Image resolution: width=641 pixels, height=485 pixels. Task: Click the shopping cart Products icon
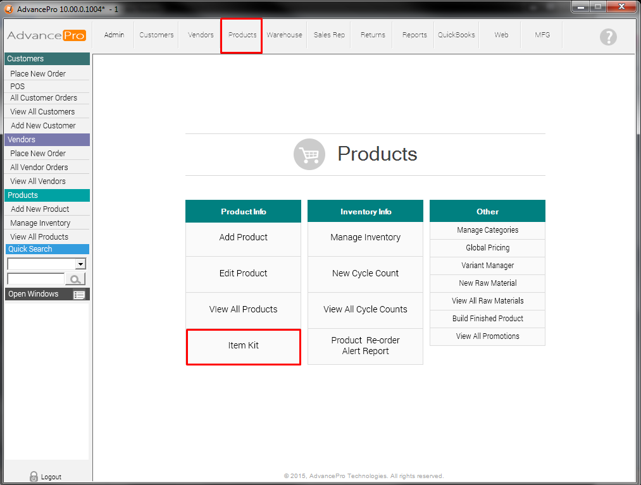pyautogui.click(x=309, y=154)
